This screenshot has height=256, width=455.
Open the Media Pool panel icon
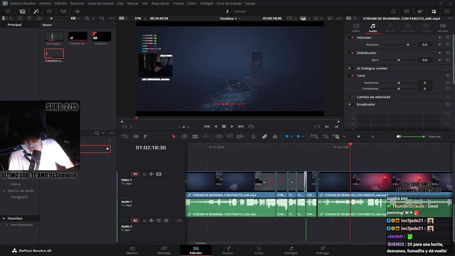point(22,11)
